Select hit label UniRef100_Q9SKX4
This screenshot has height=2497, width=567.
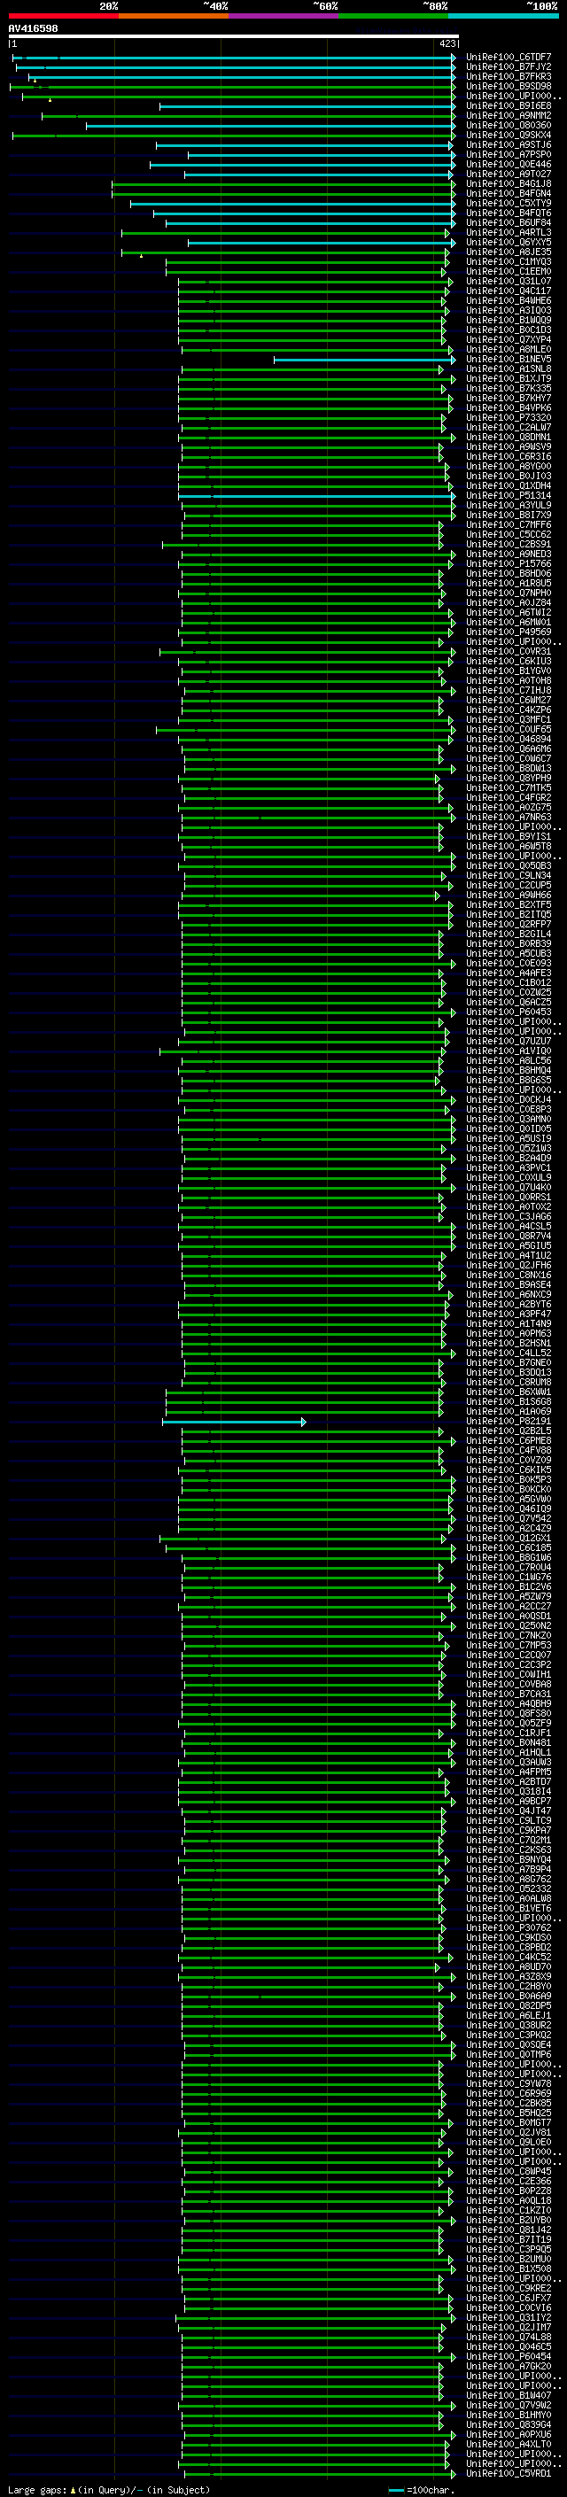509,135
